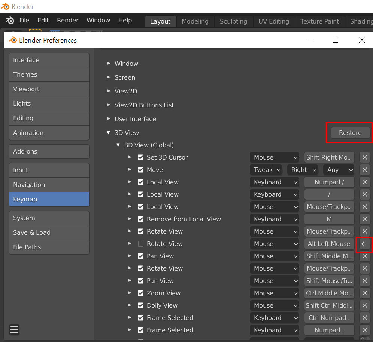Expand the View2D Buttons List section

click(x=109, y=105)
